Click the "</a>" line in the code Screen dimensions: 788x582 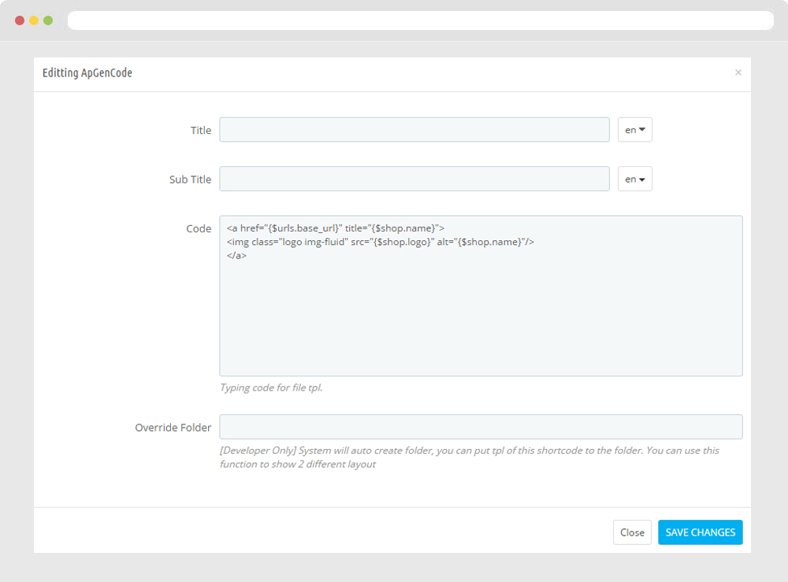[236, 256]
